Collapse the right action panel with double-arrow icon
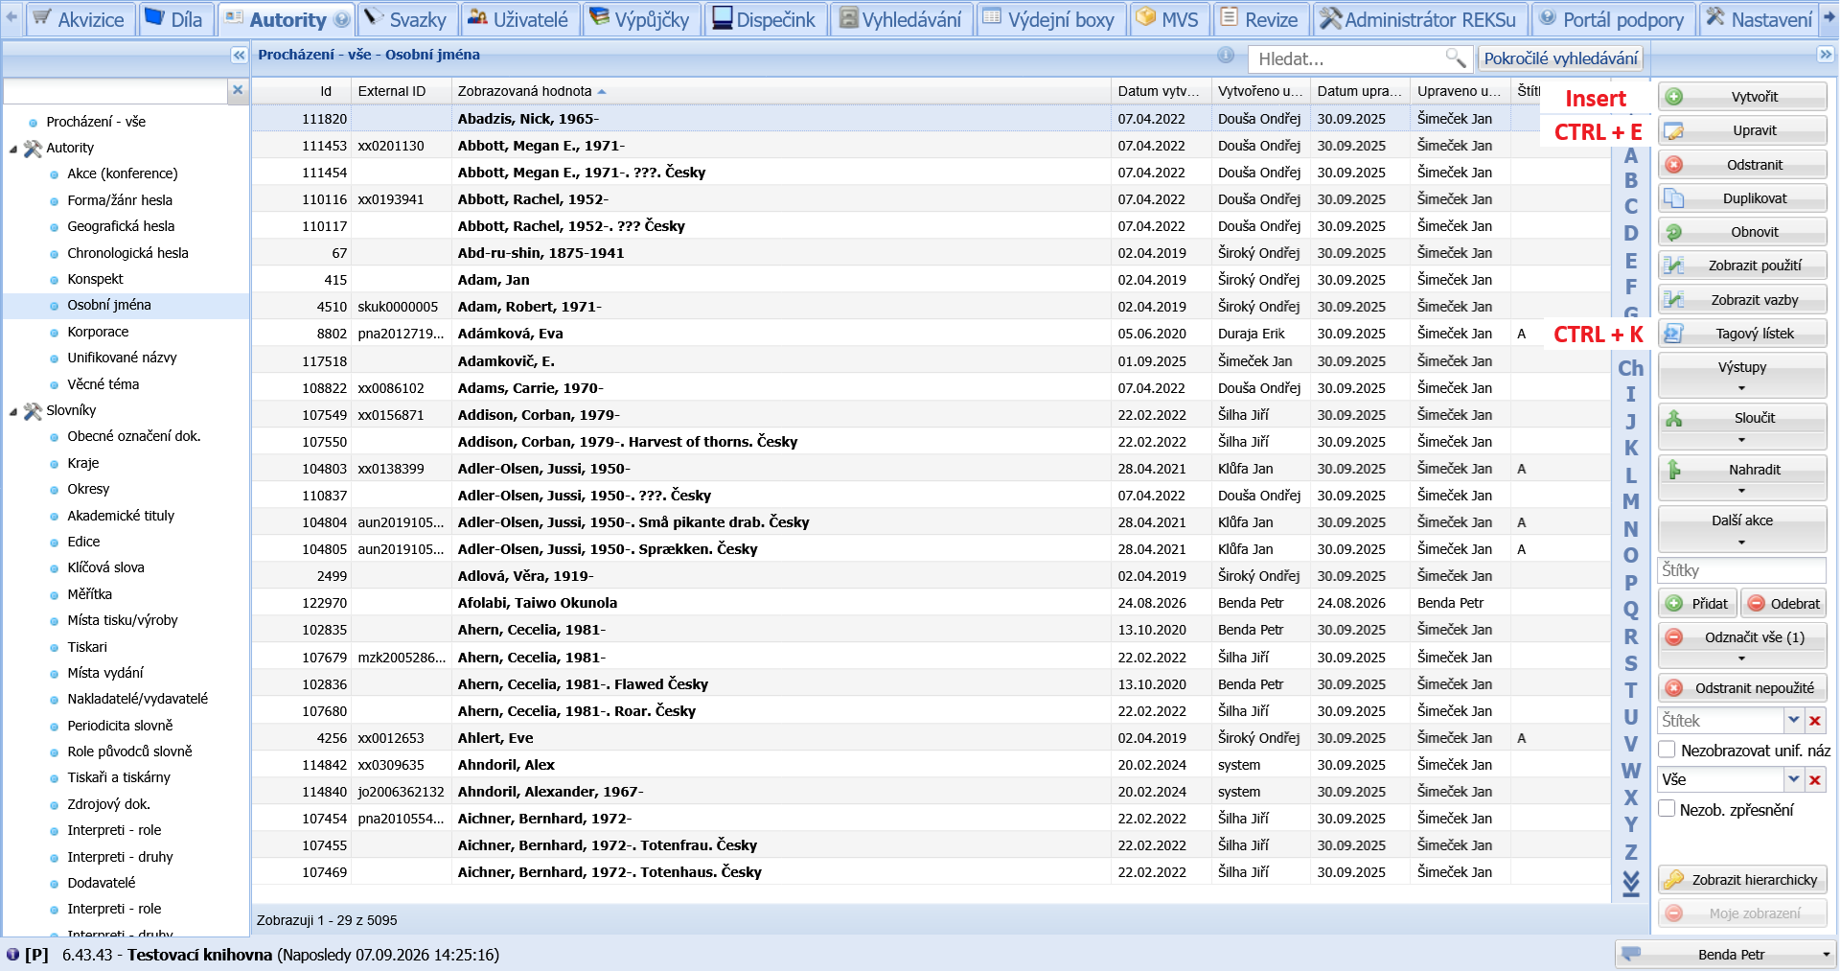The height and width of the screenshot is (971, 1840). tap(1826, 55)
